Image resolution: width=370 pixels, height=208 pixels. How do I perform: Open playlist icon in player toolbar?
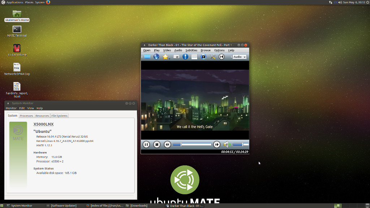194,57
